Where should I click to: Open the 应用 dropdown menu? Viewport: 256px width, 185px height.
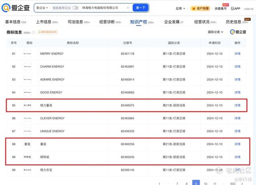click(x=180, y=8)
